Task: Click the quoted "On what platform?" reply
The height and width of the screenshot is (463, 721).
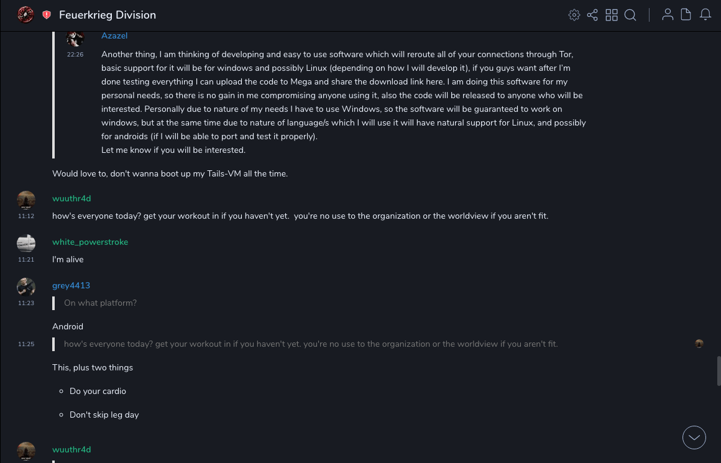Action: (x=100, y=303)
